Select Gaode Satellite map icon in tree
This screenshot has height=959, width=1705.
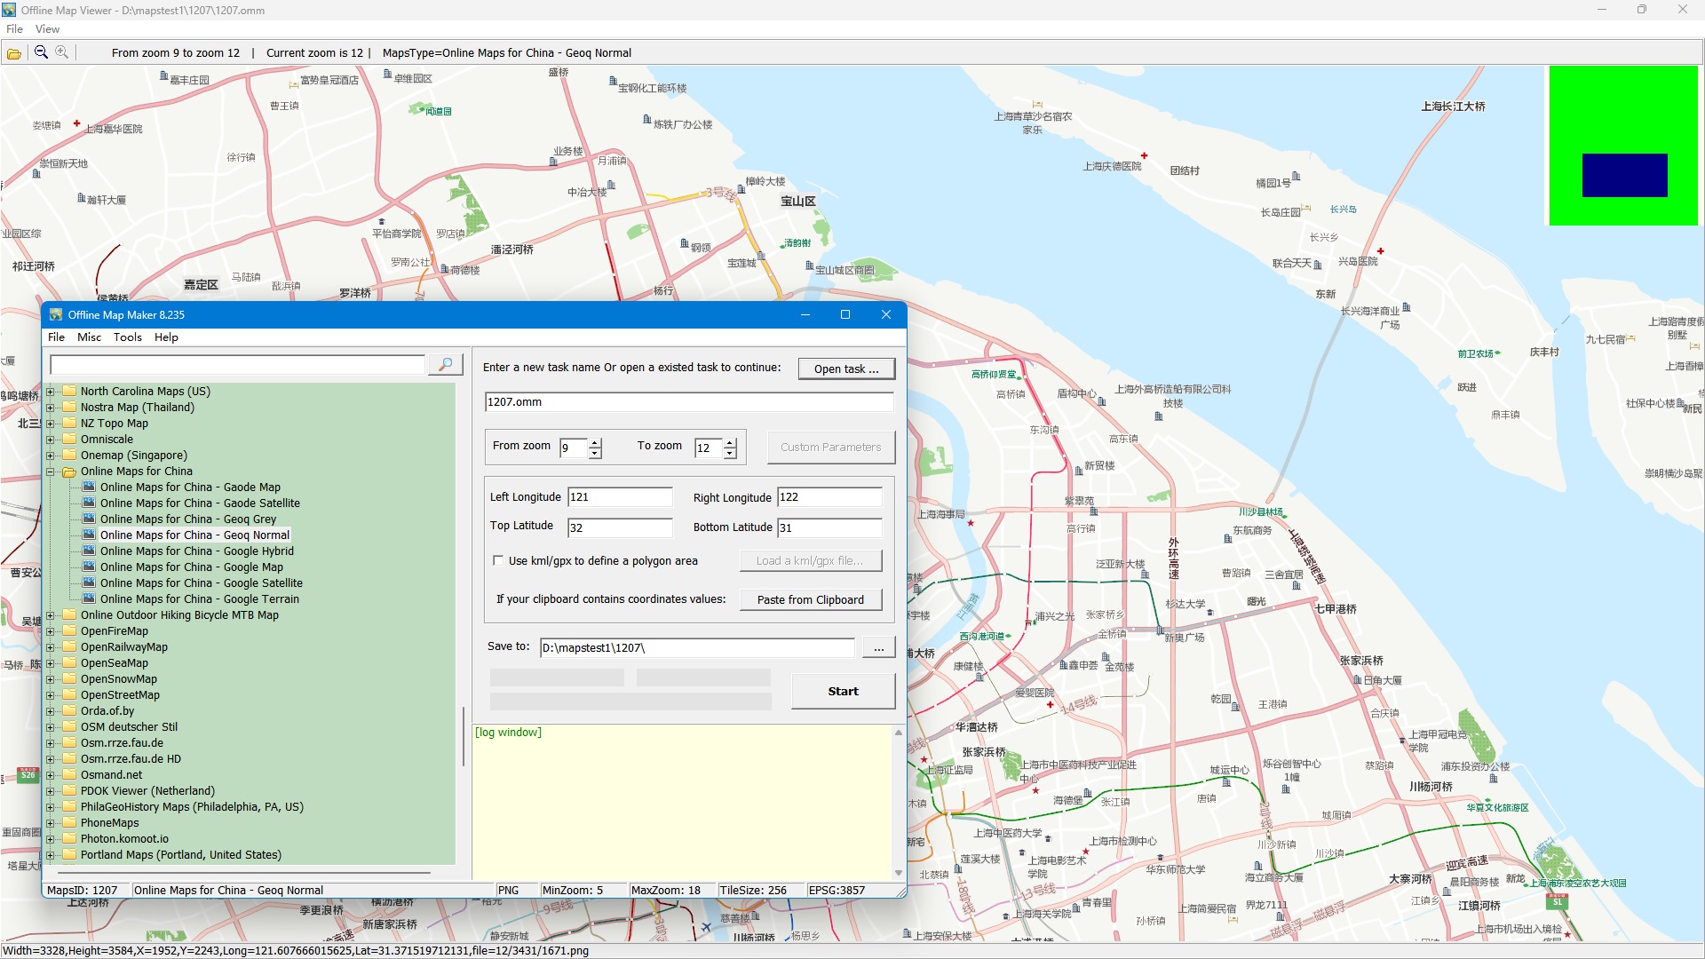tap(89, 503)
